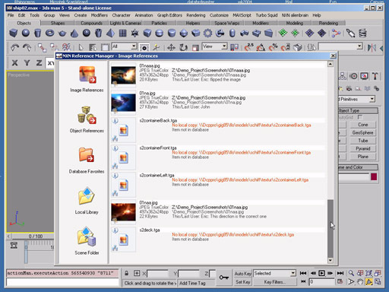Restrict transform to X axis

[15, 63]
